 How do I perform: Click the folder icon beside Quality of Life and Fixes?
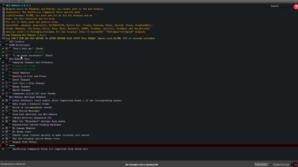tap(10, 76)
